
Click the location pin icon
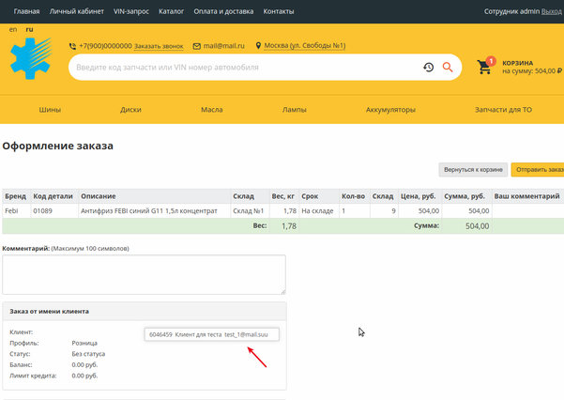click(x=258, y=46)
